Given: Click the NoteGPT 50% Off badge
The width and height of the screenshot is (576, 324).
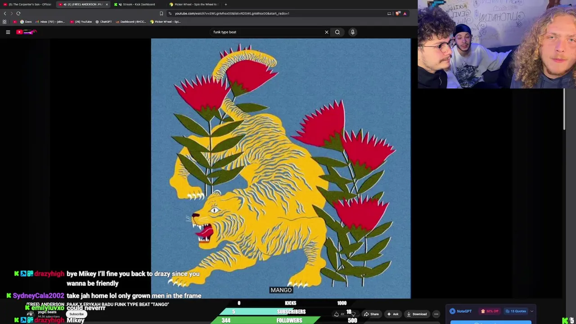Looking at the screenshot, I should point(490,311).
